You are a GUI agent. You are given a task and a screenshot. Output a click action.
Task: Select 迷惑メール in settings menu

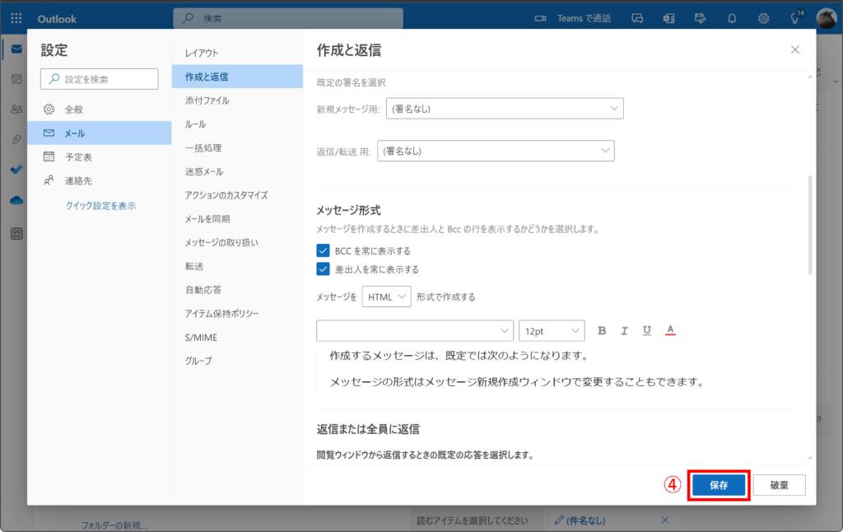pyautogui.click(x=204, y=171)
